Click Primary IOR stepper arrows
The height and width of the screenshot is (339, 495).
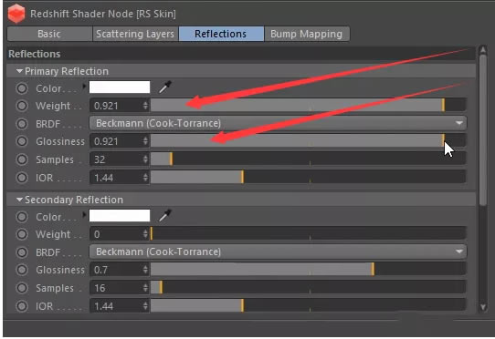[145, 178]
